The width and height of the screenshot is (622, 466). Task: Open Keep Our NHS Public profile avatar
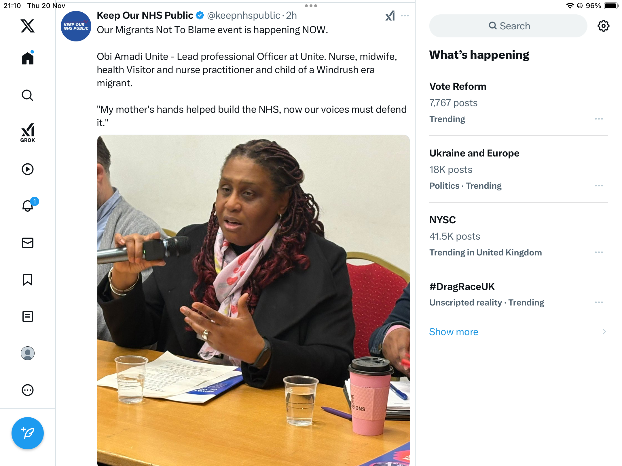tap(76, 26)
